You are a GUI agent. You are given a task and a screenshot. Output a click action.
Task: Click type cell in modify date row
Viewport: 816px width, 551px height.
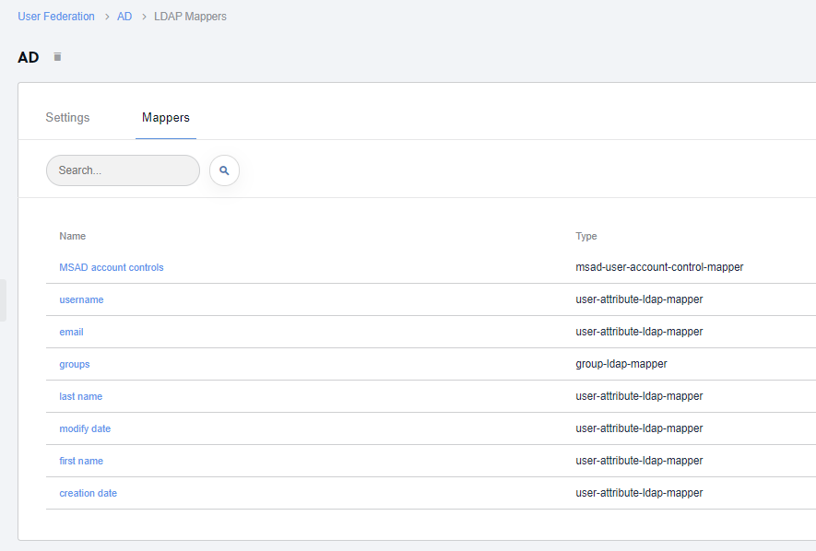[639, 428]
